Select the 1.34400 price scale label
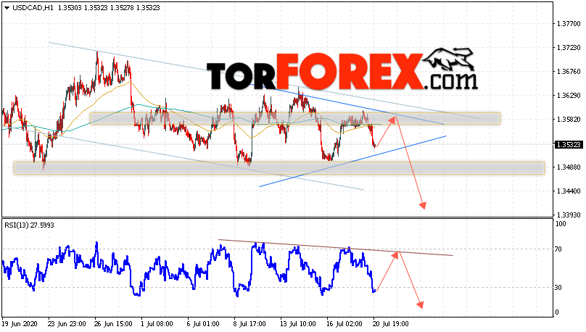This screenshot has height=332, width=586. [x=569, y=191]
